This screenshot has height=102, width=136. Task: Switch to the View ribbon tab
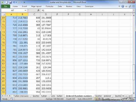click(78, 6)
